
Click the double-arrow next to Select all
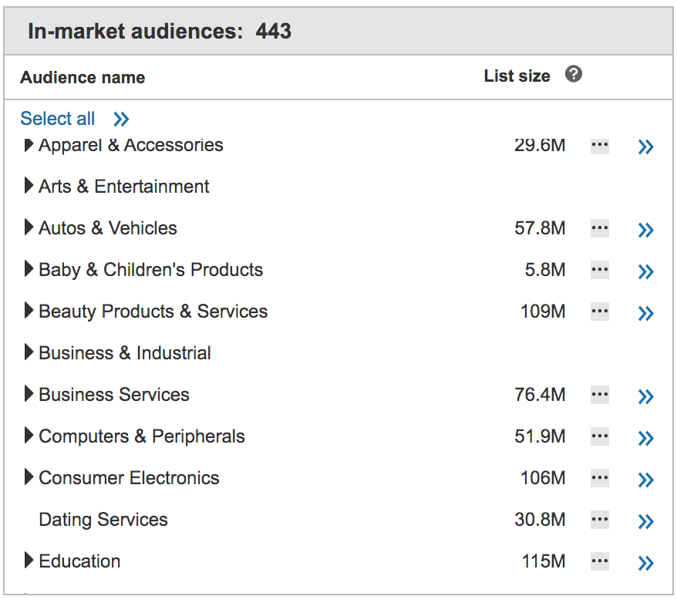[x=121, y=119]
